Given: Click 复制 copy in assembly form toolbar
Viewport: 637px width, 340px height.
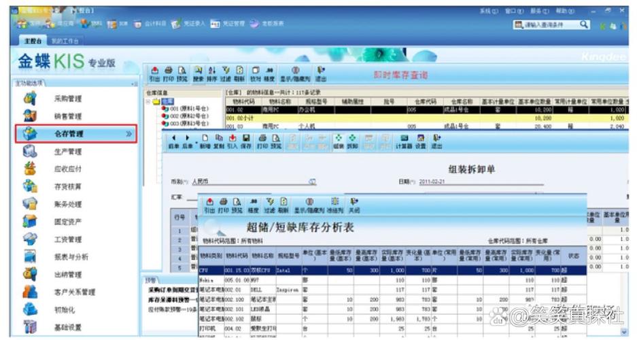Looking at the screenshot, I should (219, 141).
